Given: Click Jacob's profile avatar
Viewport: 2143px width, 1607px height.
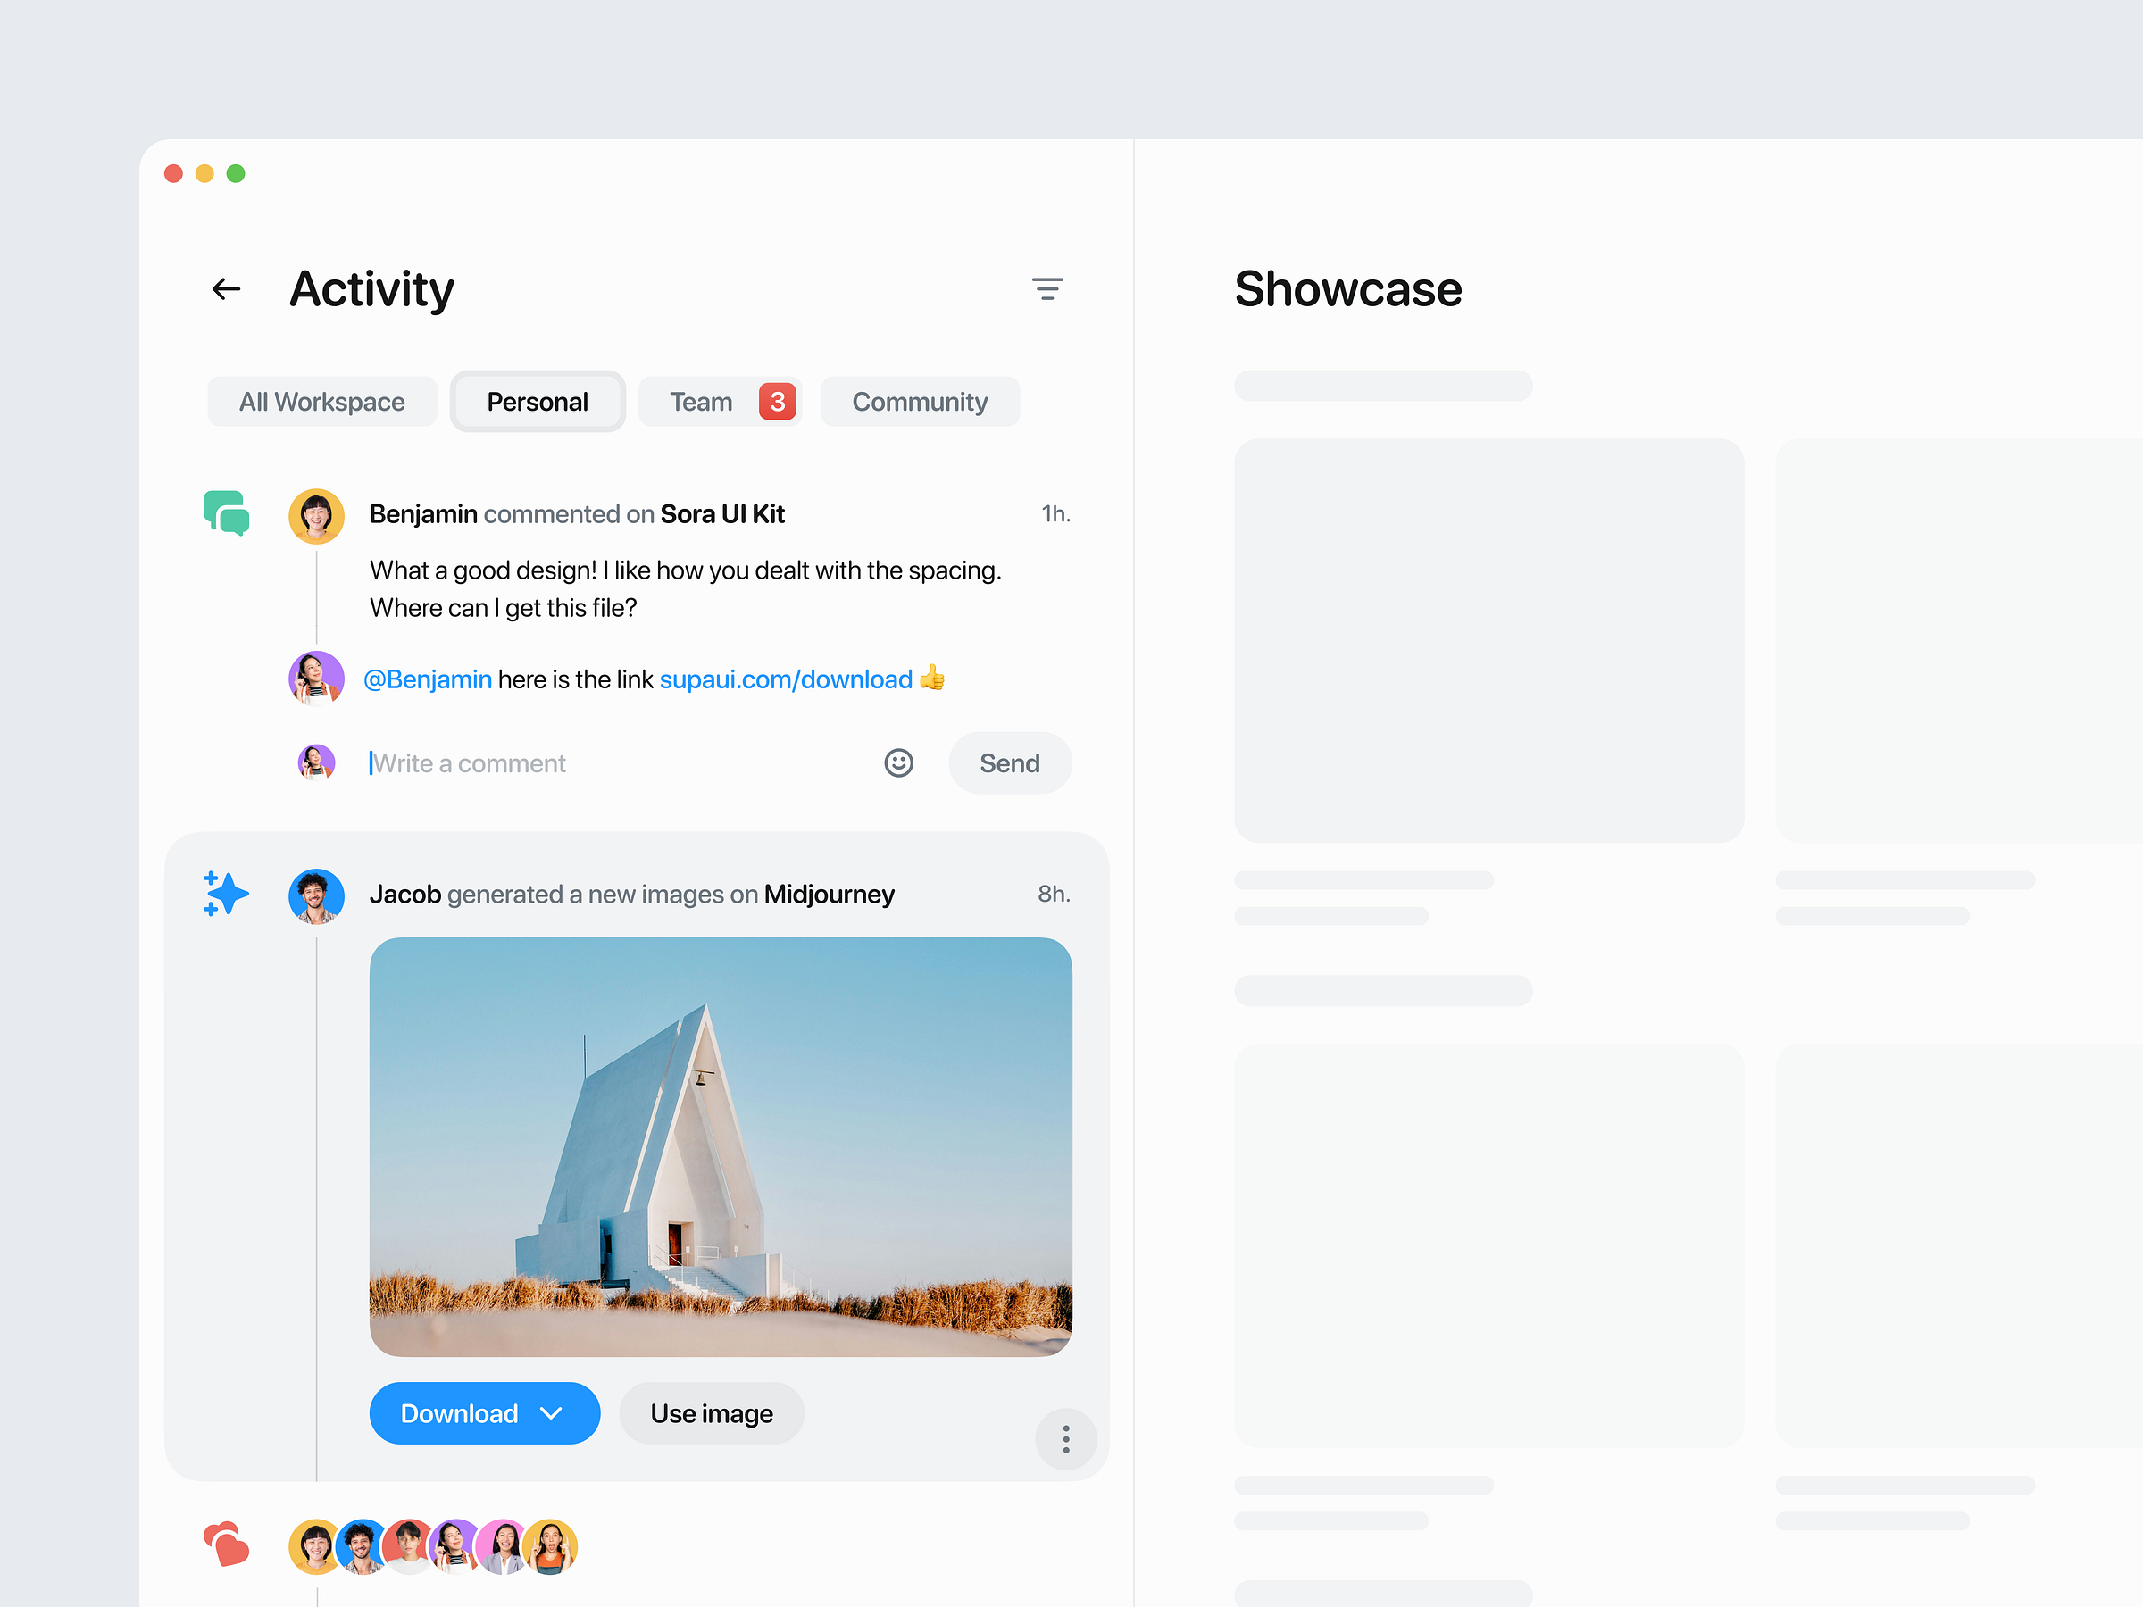Looking at the screenshot, I should (x=316, y=896).
